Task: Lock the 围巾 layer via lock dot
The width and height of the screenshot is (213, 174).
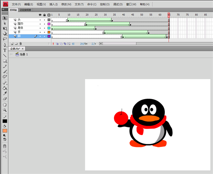Action: point(44,24)
